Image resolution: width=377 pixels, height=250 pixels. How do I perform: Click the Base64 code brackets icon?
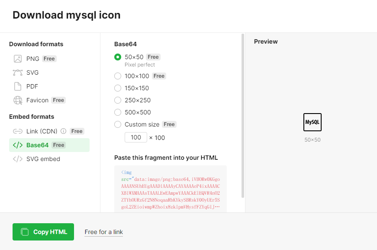(17, 145)
